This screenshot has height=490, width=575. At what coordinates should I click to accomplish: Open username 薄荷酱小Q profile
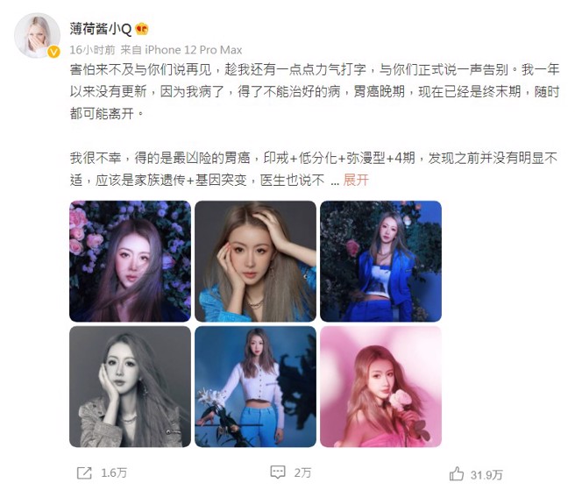pyautogui.click(x=101, y=29)
